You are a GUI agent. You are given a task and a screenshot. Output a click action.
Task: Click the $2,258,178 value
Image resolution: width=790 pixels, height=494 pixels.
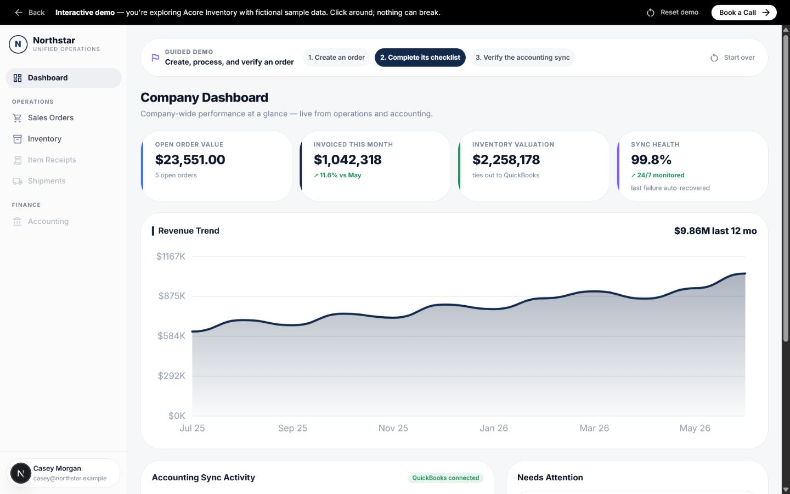pos(506,160)
